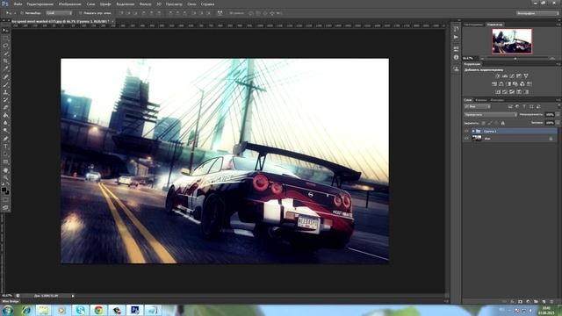The image size is (562, 316).
Task: Switch to the Каналы tab
Action: 481,100
